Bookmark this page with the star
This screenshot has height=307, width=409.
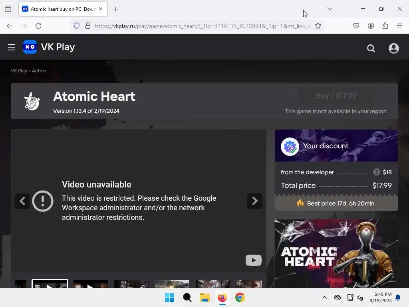point(318,26)
